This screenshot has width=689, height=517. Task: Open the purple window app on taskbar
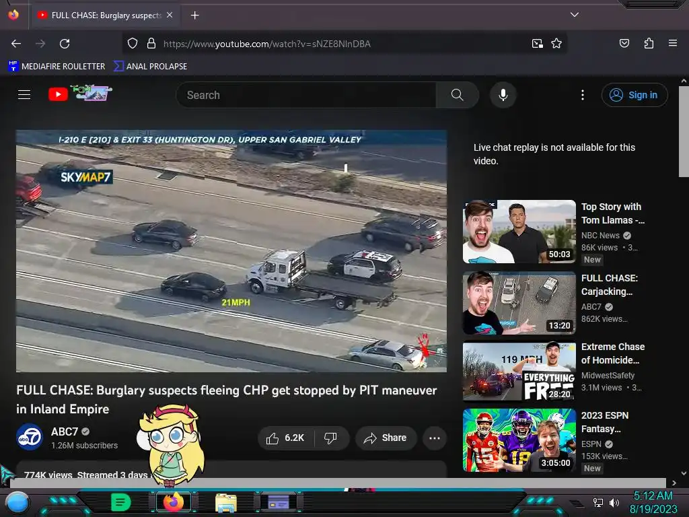(279, 502)
